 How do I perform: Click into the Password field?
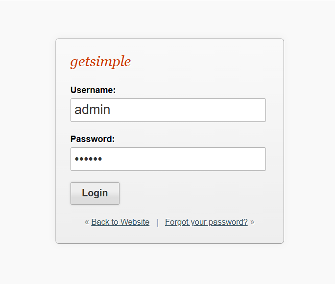[x=168, y=159]
